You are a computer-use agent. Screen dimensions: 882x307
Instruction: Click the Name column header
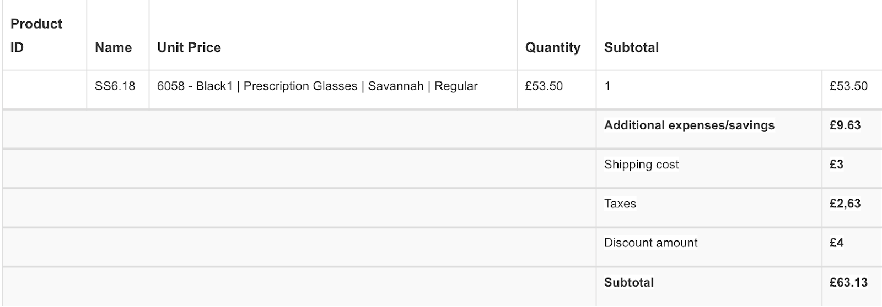tap(113, 48)
